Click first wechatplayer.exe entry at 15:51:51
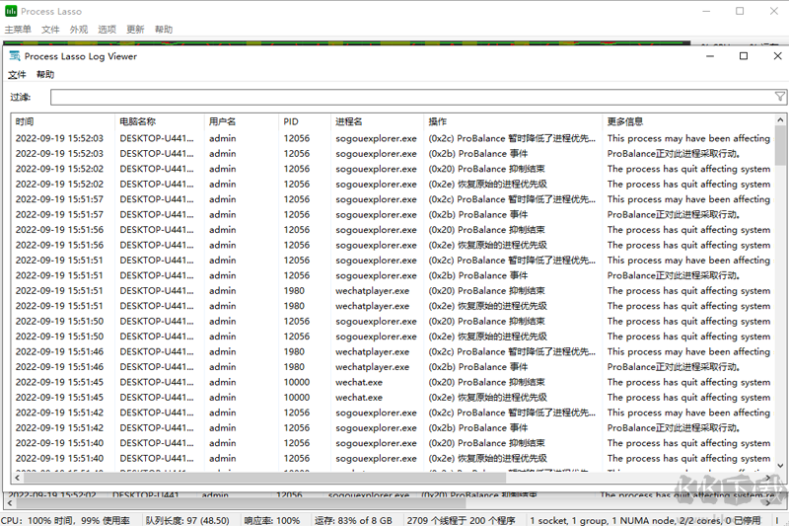Image resolution: width=789 pixels, height=526 pixels. tap(373, 291)
